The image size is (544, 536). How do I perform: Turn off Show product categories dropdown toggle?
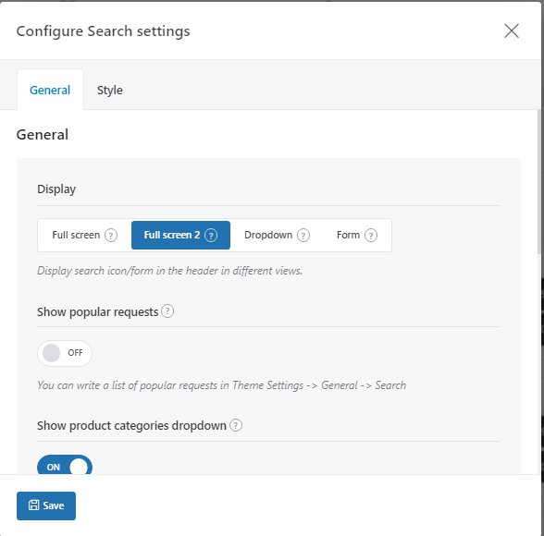click(65, 465)
